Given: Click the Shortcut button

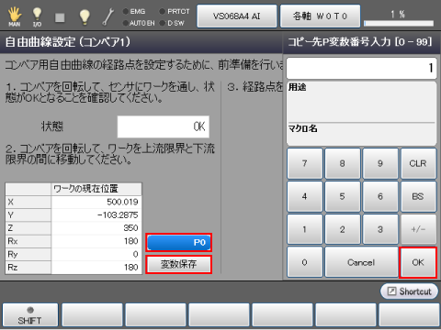Looking at the screenshot, I should pos(409,291).
